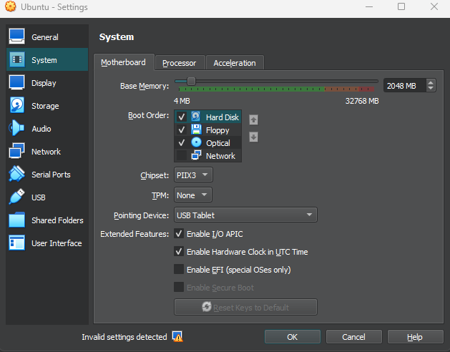Click the OK button

point(292,337)
